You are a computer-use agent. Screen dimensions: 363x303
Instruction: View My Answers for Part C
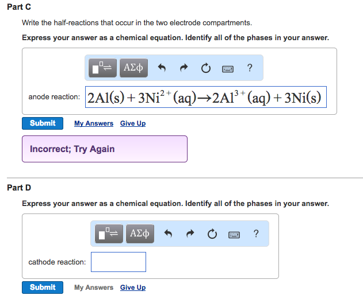click(94, 123)
